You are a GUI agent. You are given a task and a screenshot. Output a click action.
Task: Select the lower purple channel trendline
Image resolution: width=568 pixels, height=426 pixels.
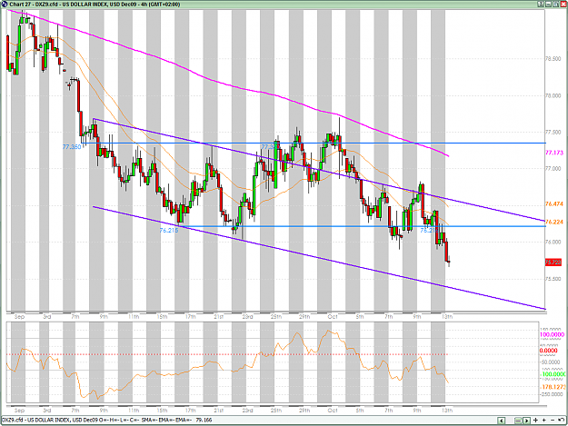pos(319,258)
